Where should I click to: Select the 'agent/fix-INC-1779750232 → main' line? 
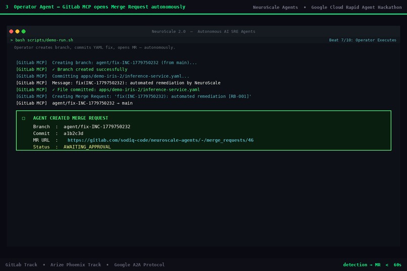[x=74, y=103]
